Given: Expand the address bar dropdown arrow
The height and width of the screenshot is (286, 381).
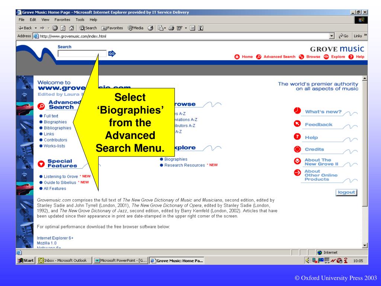Looking at the screenshot, I should click(x=332, y=36).
